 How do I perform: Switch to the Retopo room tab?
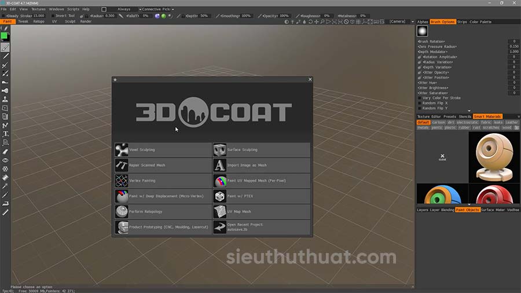(39, 21)
